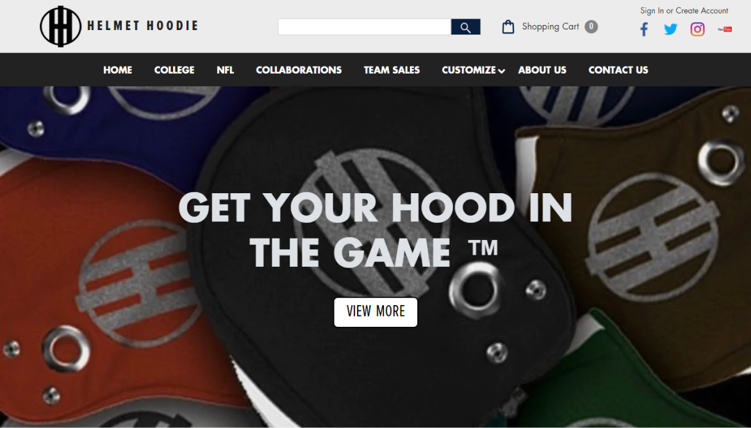Image resolution: width=751 pixels, height=428 pixels.
Task: Open the CUSTOMIZE menu
Action: pos(468,70)
